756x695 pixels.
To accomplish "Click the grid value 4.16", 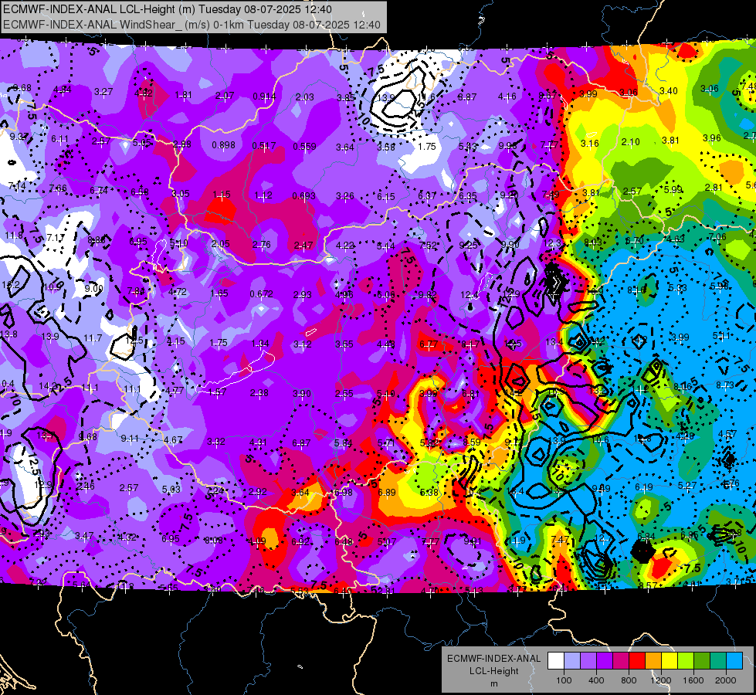I will click(507, 97).
